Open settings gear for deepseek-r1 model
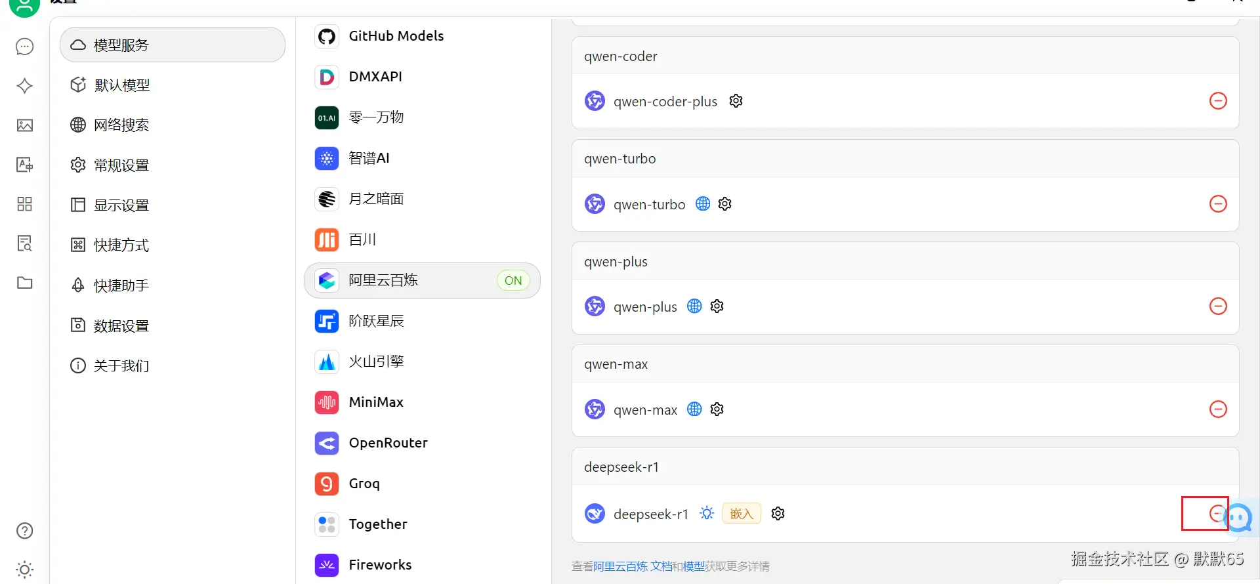Screen dimensions: 1260x584 point(778,514)
